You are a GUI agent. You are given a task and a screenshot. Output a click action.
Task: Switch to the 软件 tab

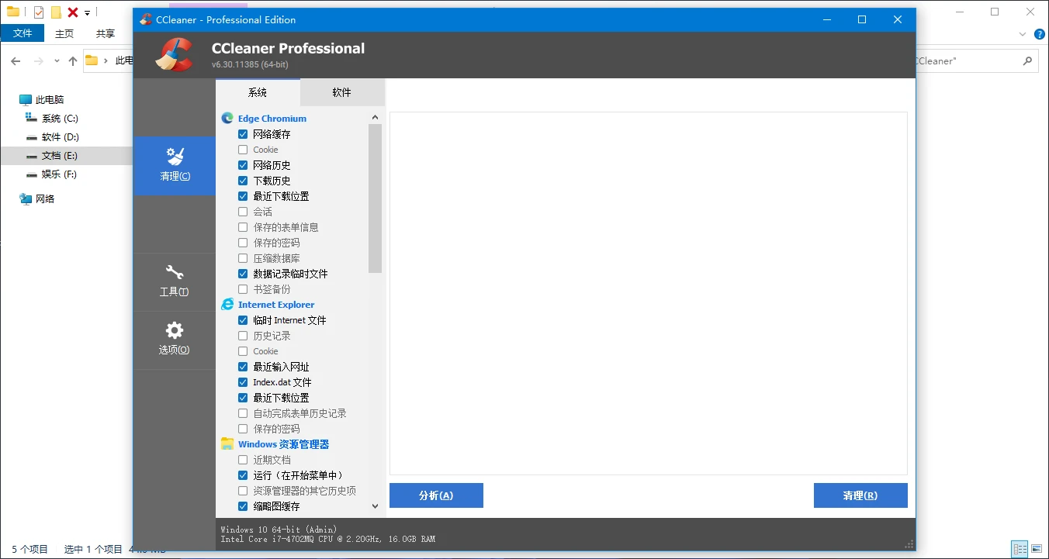(342, 92)
